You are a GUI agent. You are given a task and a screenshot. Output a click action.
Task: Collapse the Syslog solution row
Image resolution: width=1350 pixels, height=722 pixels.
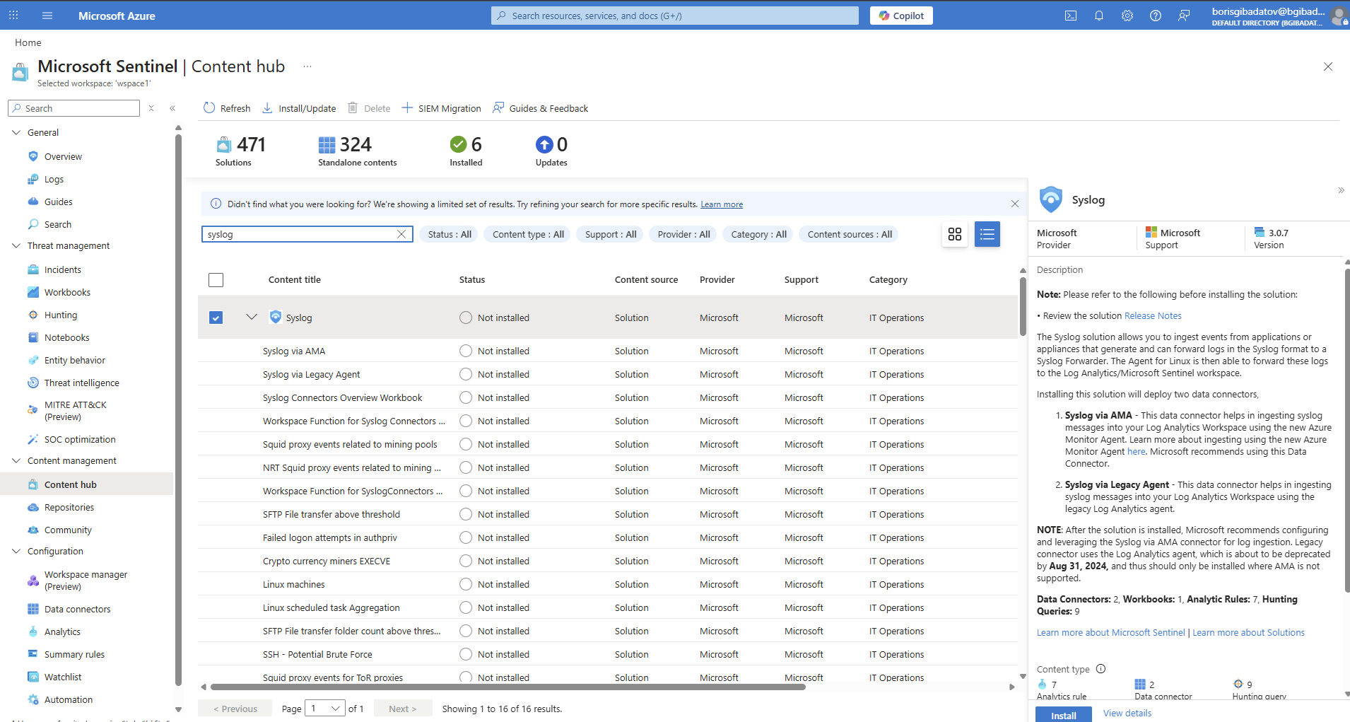click(x=252, y=318)
